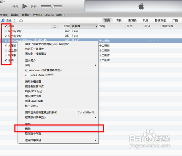The width and height of the screenshot is (182, 156).
Task: Select 复制 in the context menu
Action: pos(58,124)
